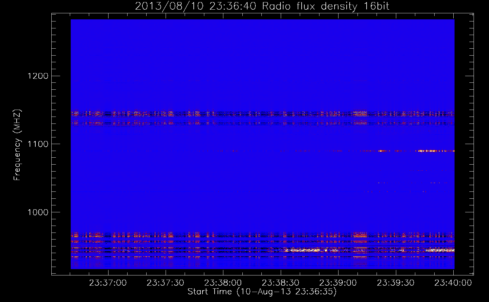
Task: Click the 1000 frequency tick label
Action: click(x=38, y=212)
